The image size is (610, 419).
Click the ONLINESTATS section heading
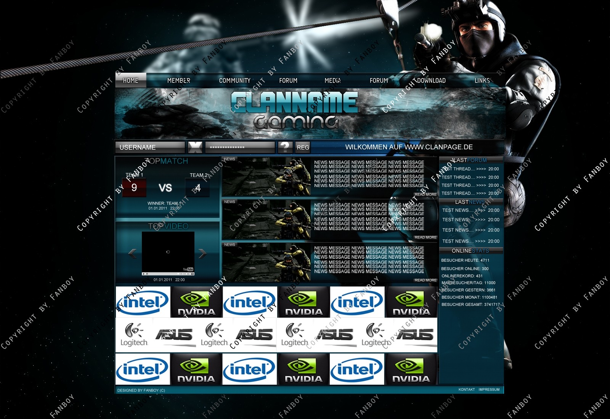pyautogui.click(x=470, y=251)
